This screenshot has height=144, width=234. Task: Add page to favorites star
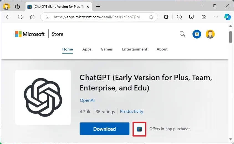pos(151,17)
